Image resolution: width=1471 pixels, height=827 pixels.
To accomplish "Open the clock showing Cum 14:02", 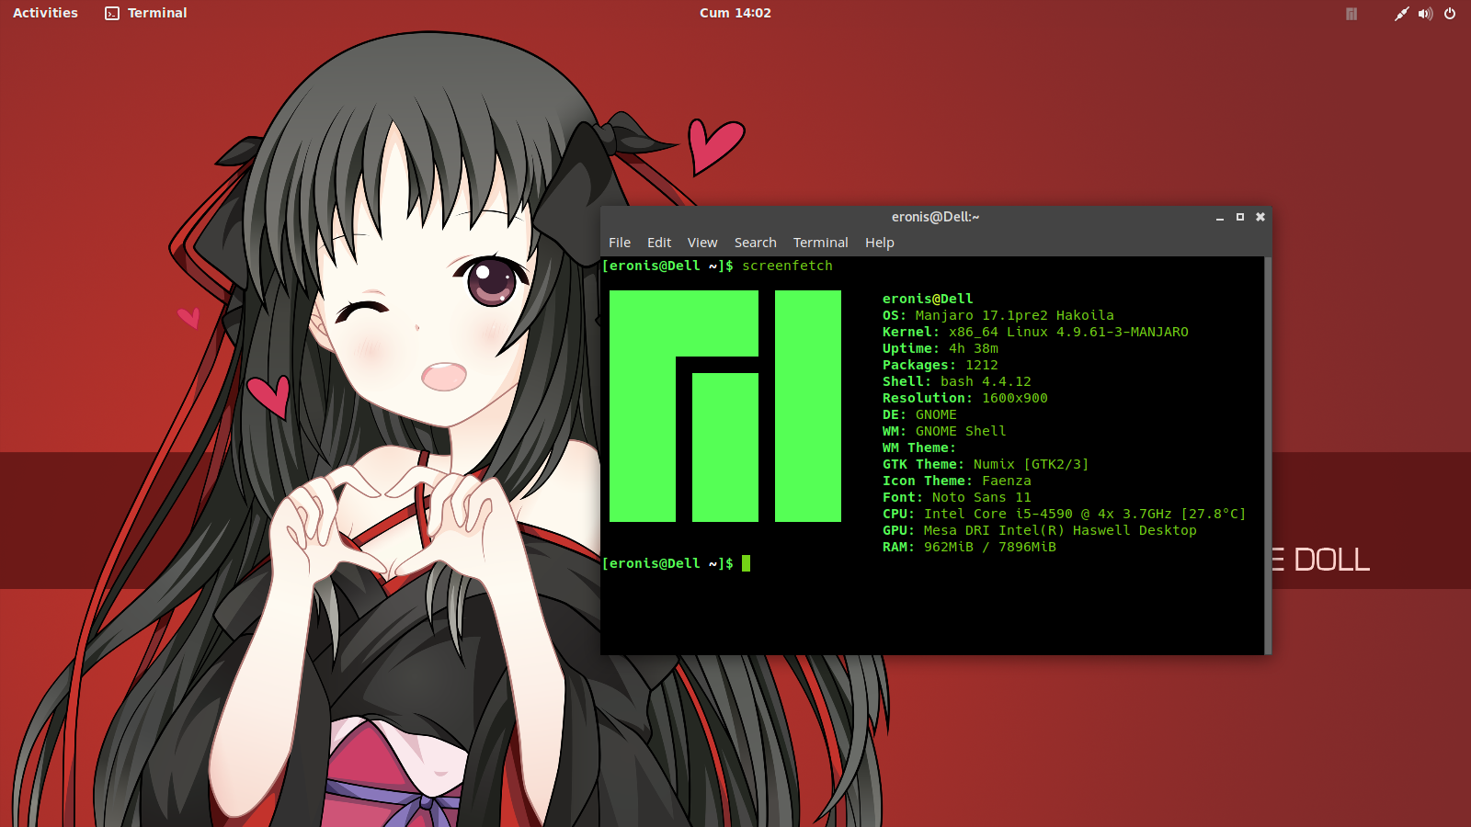I will click(x=735, y=13).
